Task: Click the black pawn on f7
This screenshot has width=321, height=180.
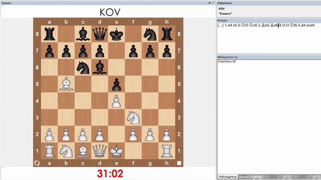Action: 133,50
